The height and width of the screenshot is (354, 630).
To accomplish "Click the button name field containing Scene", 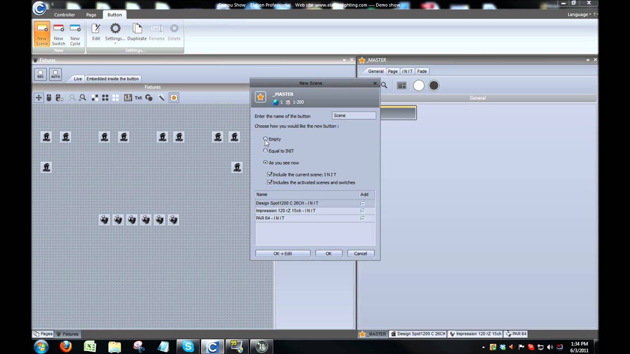I will 354,116.
